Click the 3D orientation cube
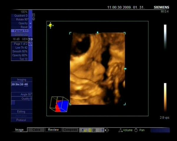 [59, 104]
